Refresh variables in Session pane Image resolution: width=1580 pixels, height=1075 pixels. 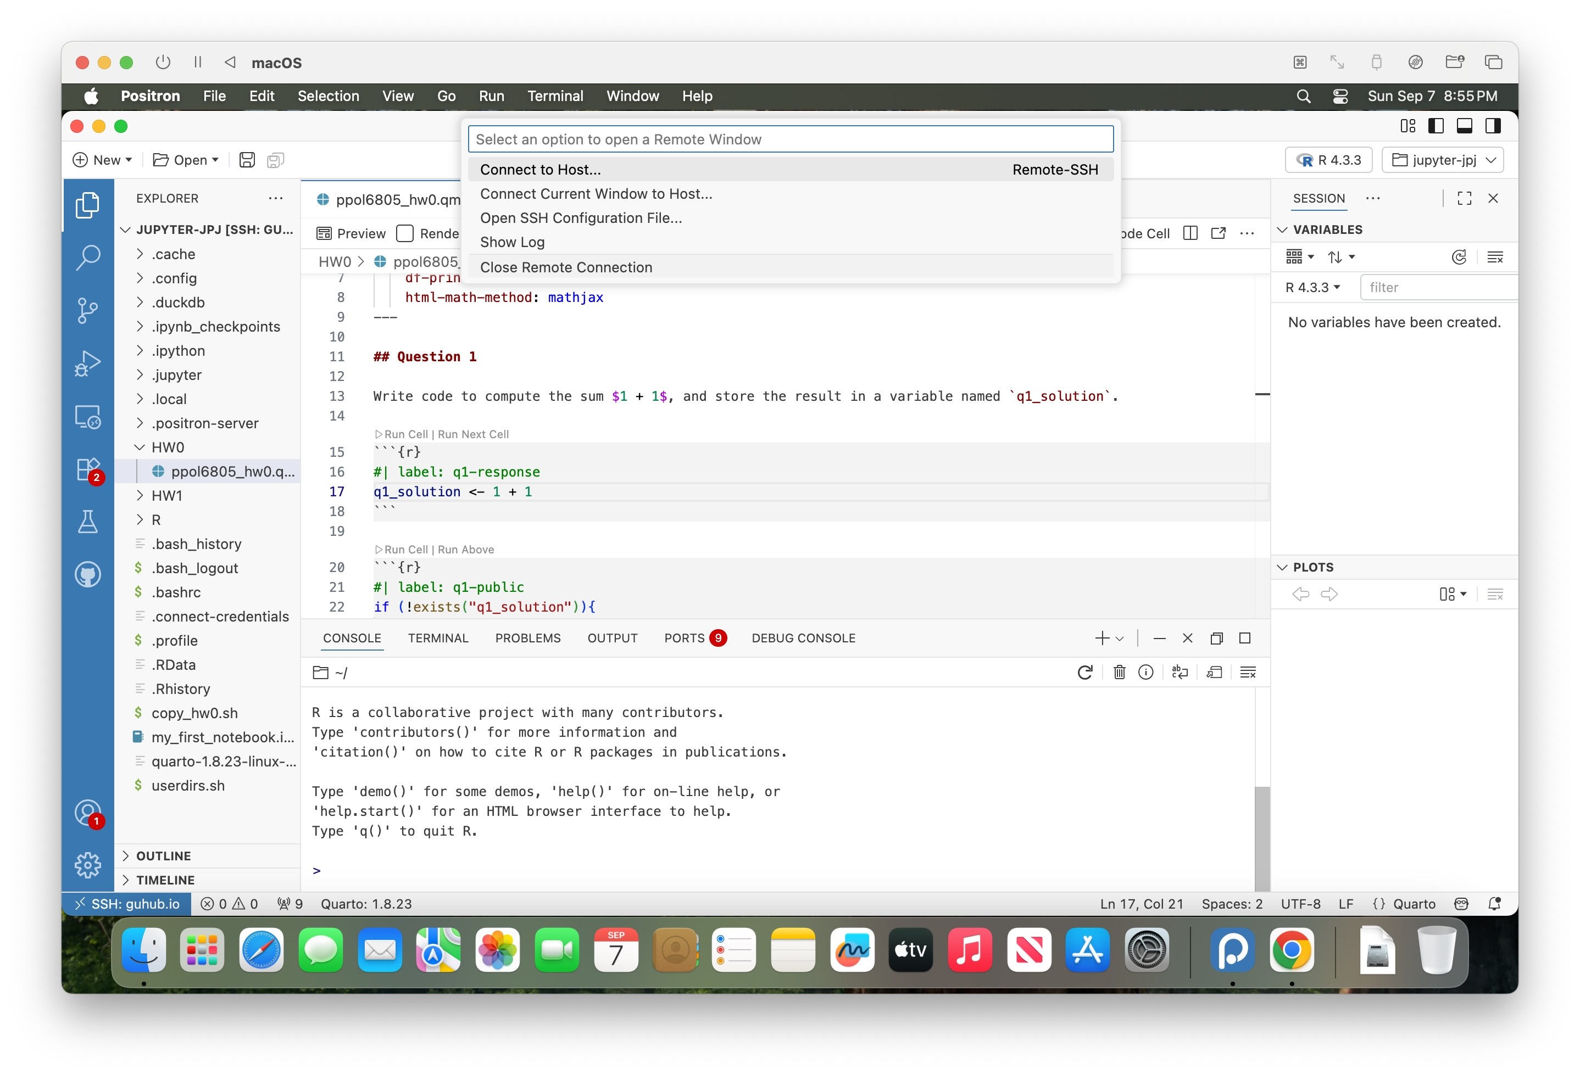tap(1459, 257)
